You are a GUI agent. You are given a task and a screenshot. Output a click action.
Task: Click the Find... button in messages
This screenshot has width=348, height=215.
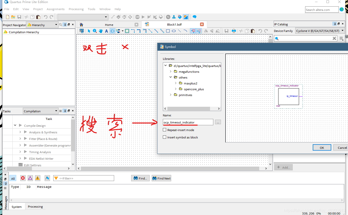point(140,178)
